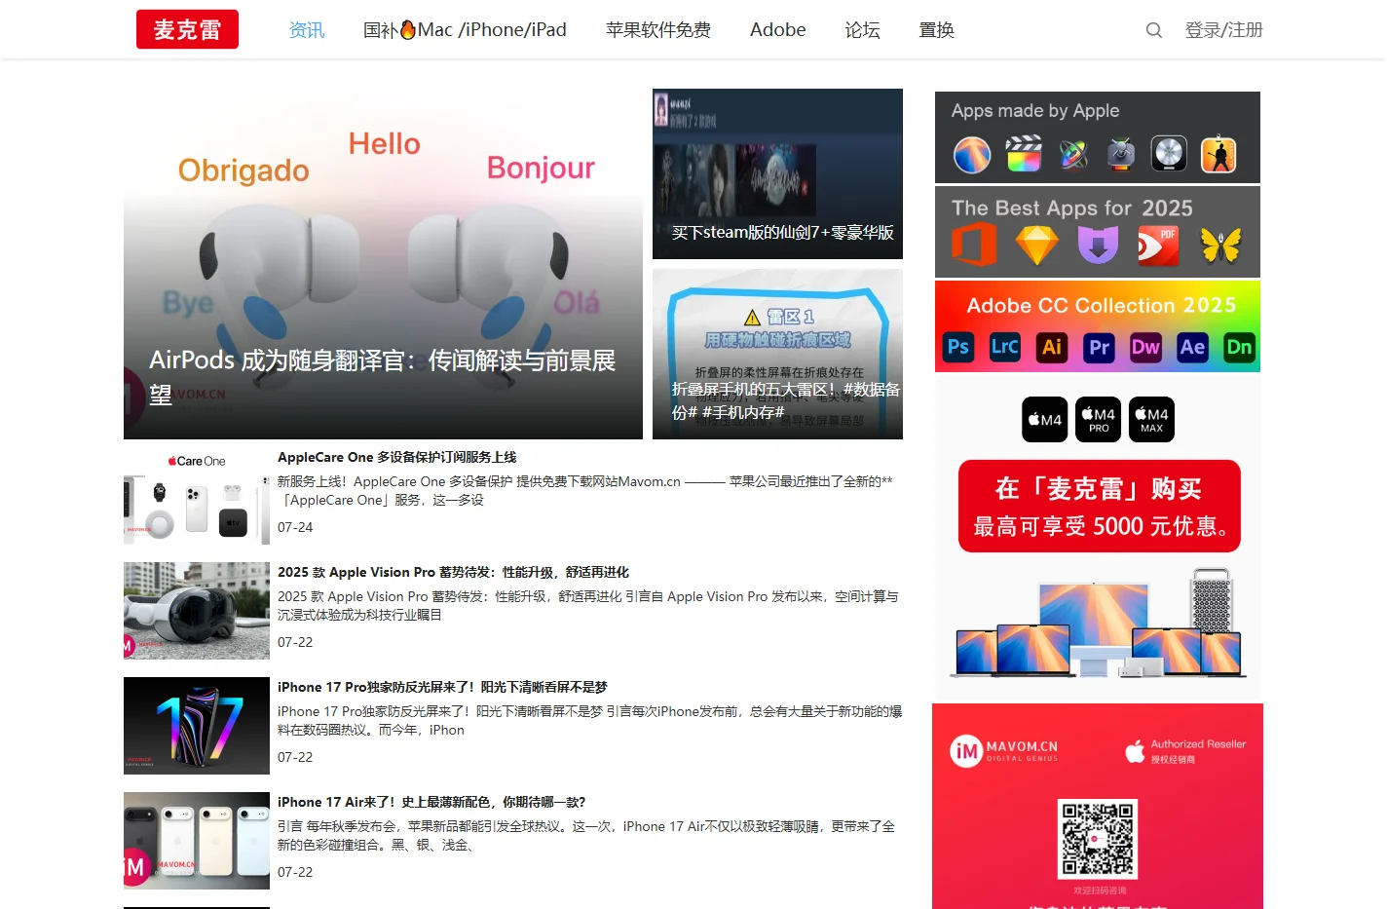Click the After Effects Ae icon
Screen dimensions: 1387x909
point(1192,348)
